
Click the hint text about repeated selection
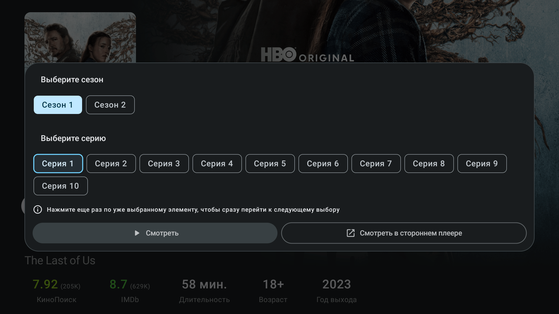pyautogui.click(x=193, y=210)
